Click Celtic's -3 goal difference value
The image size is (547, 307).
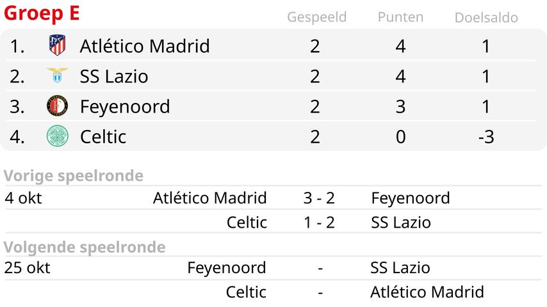[486, 137]
